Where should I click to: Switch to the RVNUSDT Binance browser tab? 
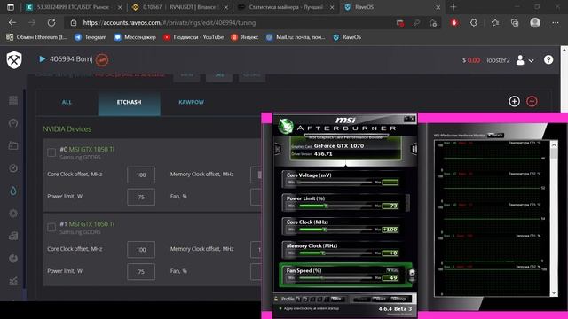pyautogui.click(x=180, y=7)
